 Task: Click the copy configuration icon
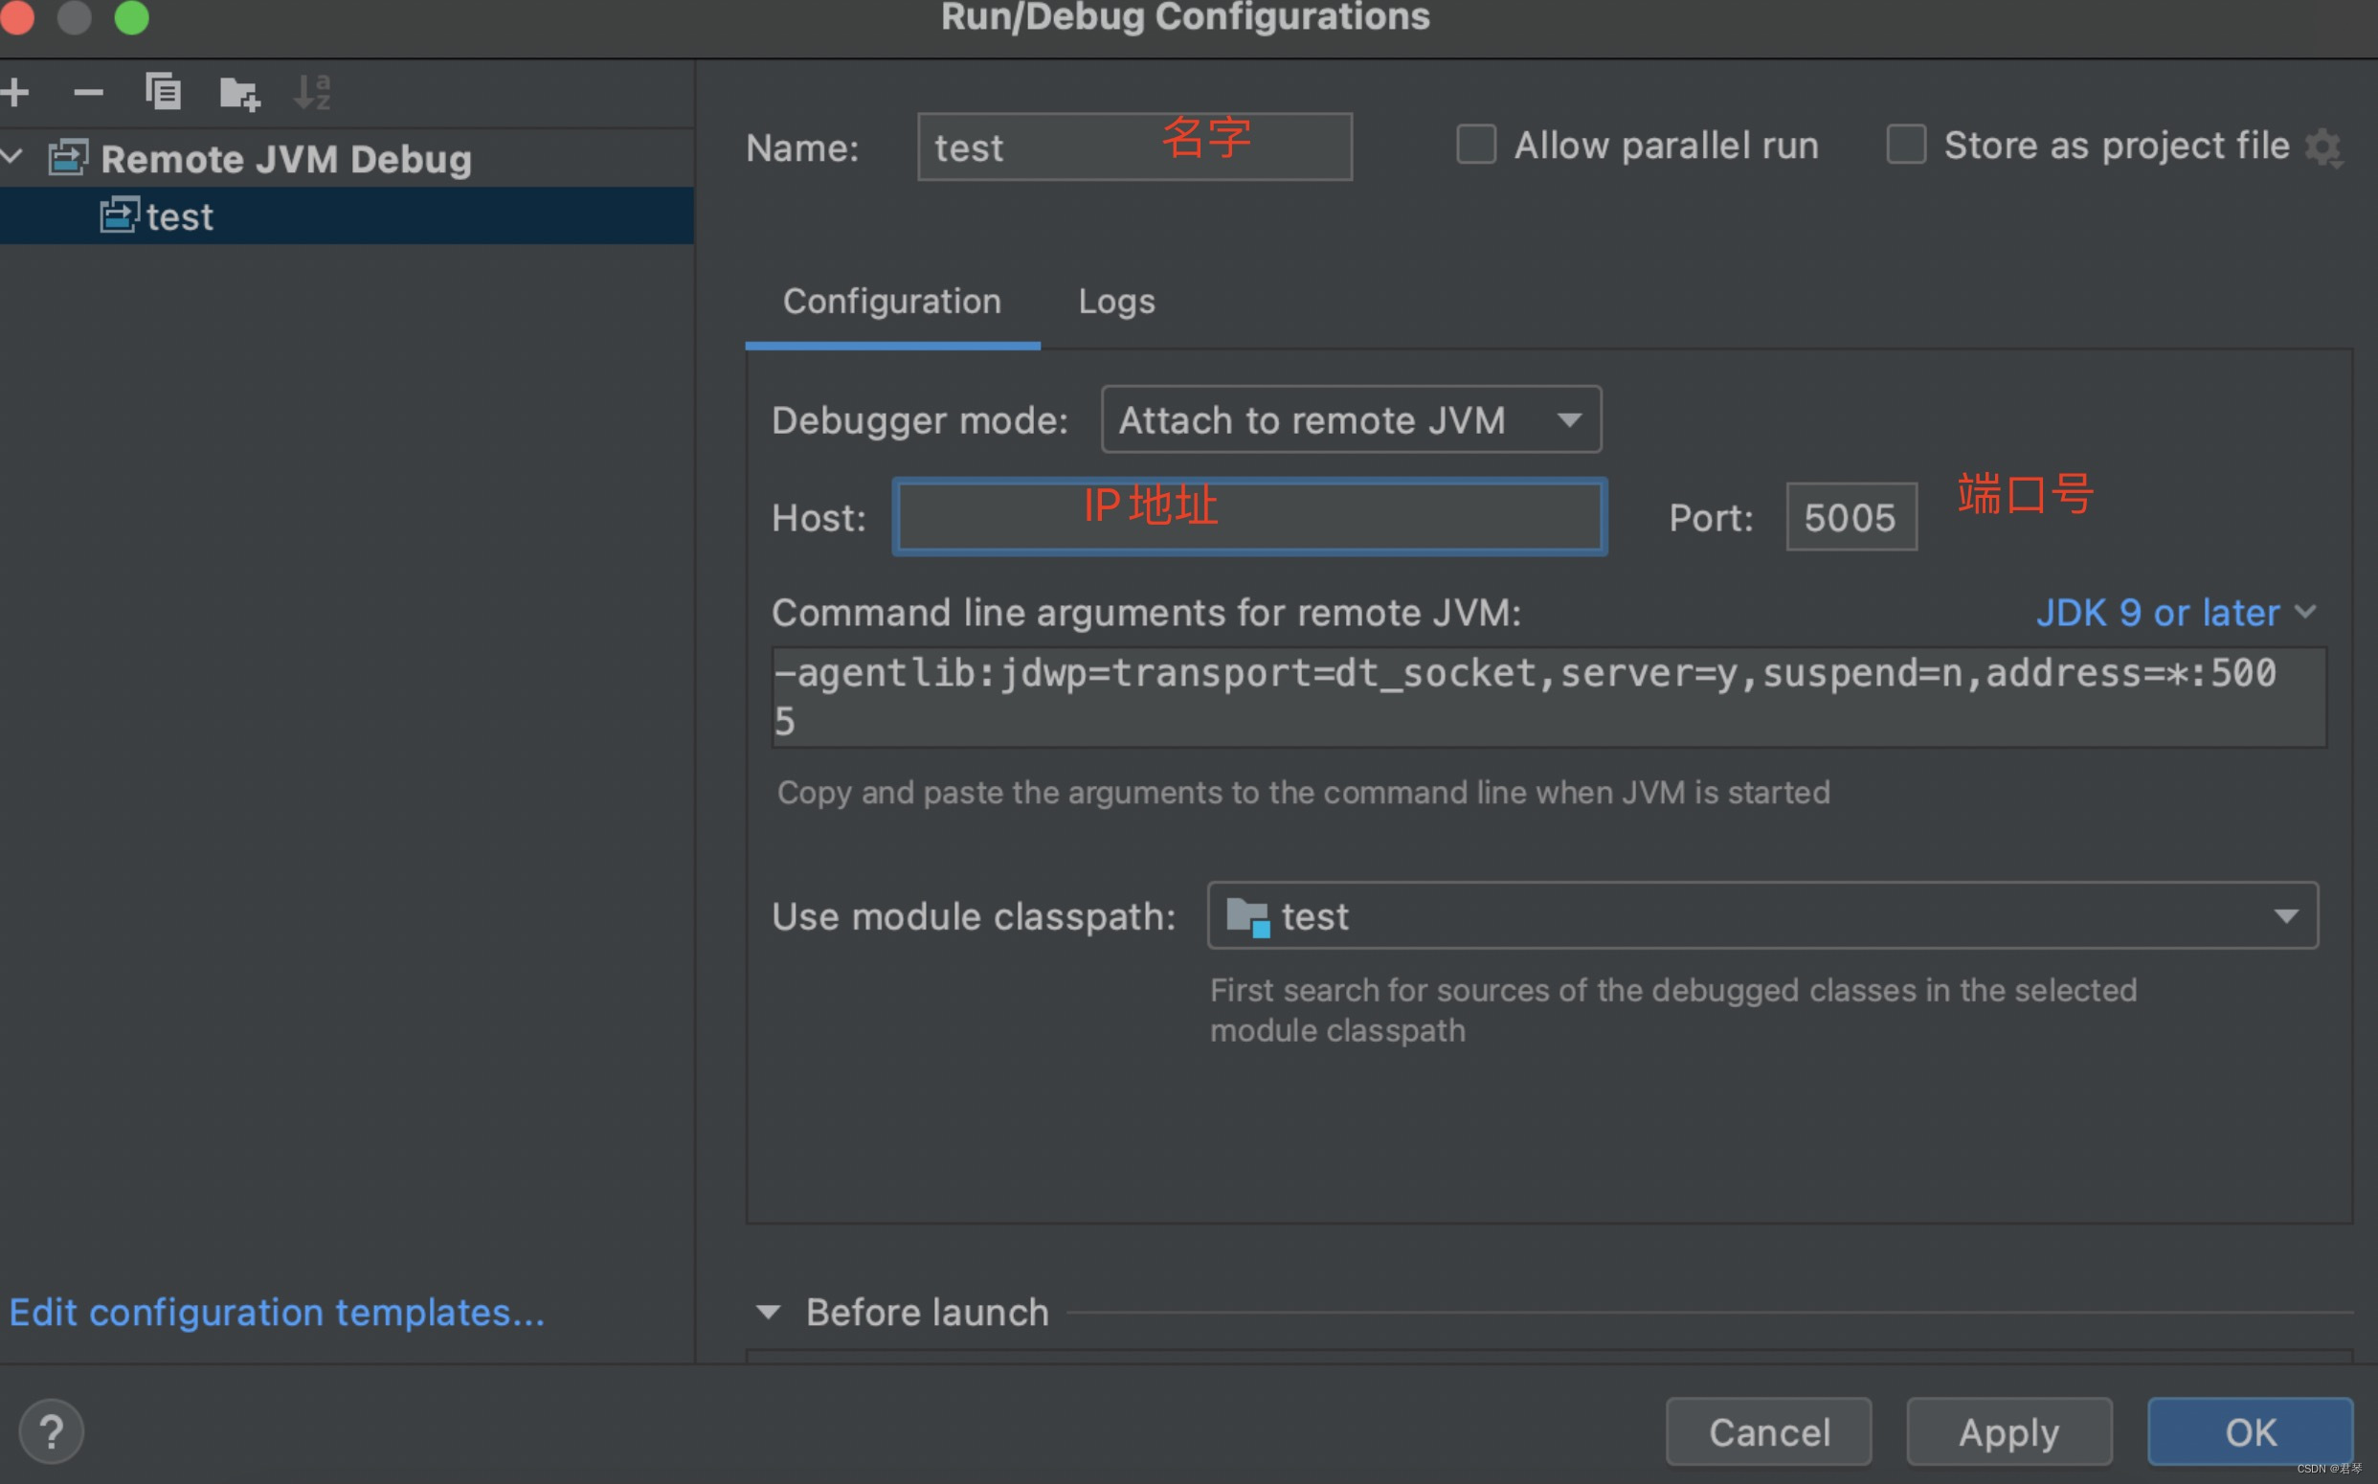click(161, 91)
